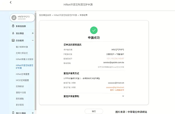Open 定期付款設定 menu entry
Screen dimensions: 175x114
click(22, 53)
